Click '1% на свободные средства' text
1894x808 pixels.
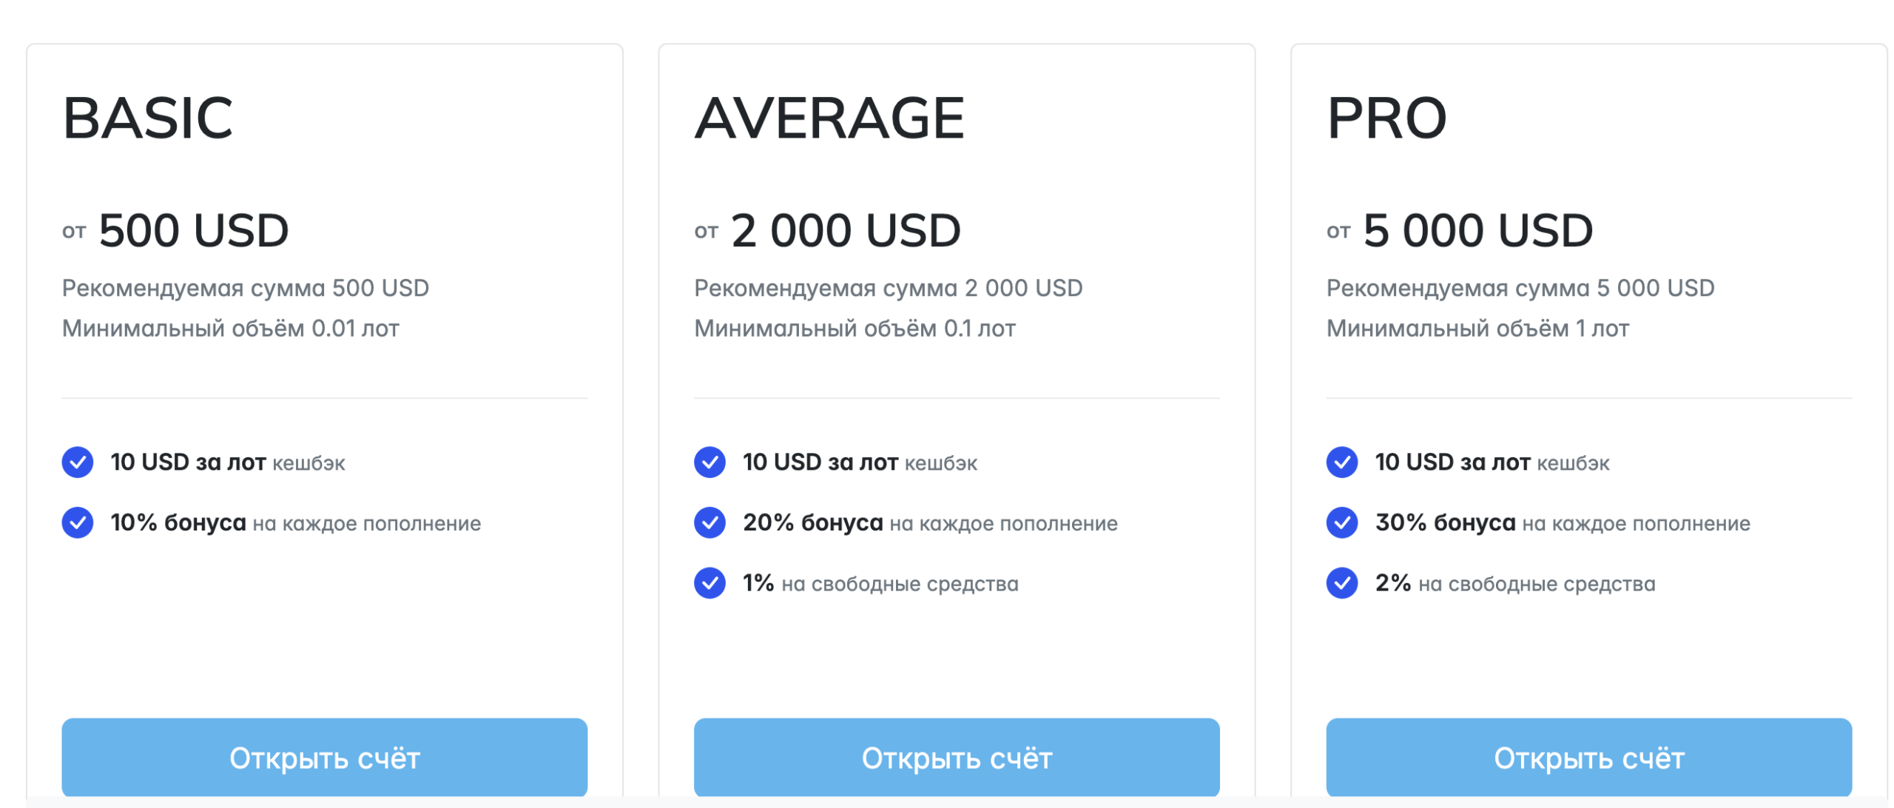pyautogui.click(x=880, y=584)
